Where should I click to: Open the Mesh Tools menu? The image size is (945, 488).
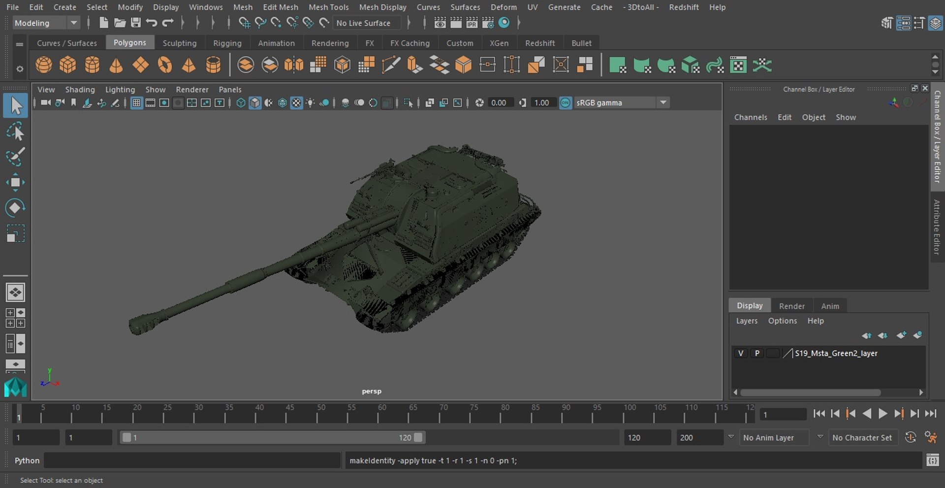(x=328, y=7)
